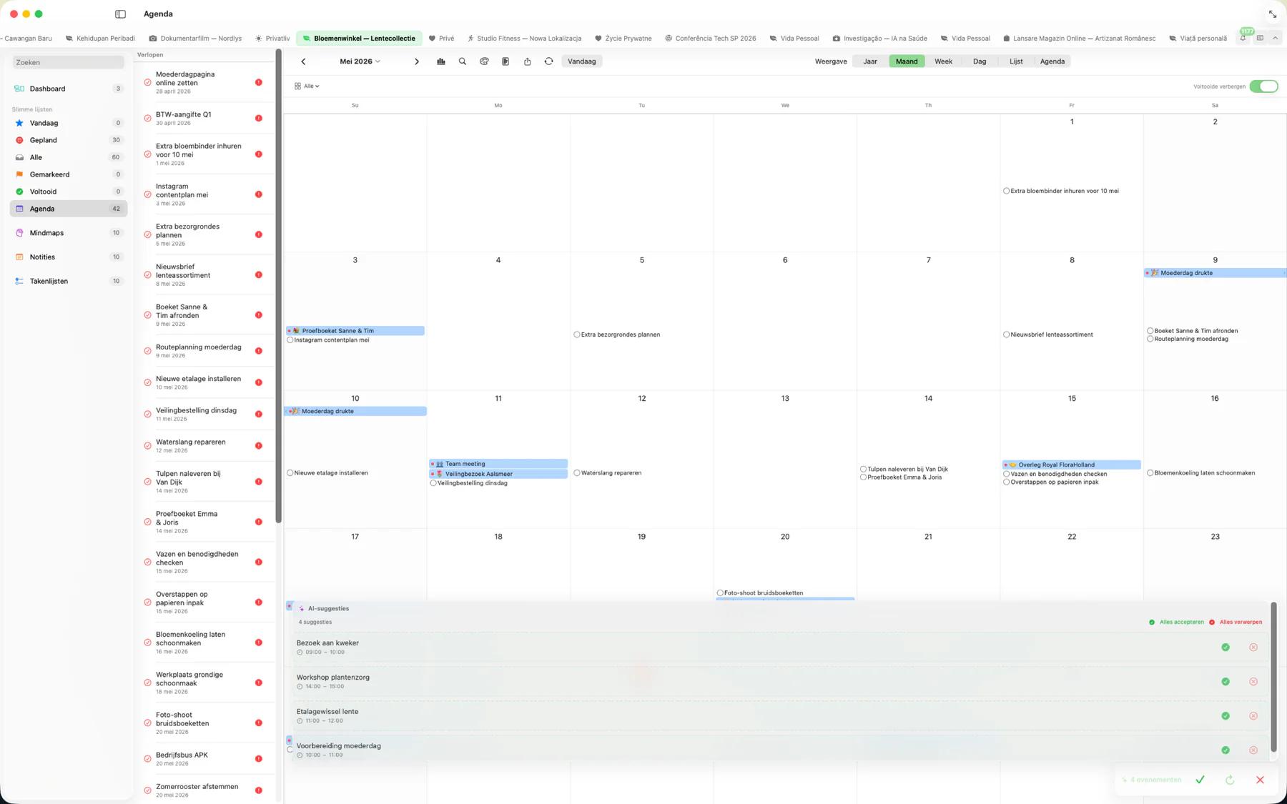
Task: Toggle the sidebar with the window panel icon
Action: [120, 14]
